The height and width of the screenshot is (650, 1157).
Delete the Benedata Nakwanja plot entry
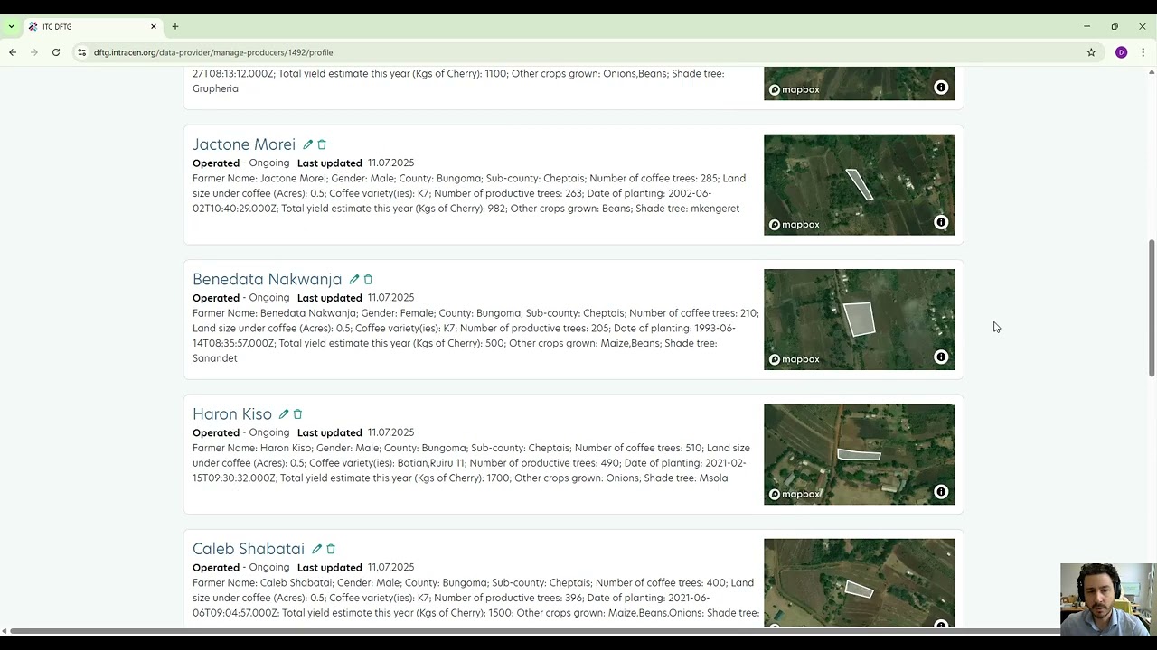click(368, 280)
